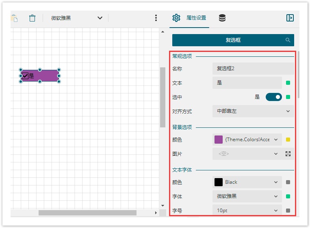Click the 复选框 header bar
Viewport: 310px width, 228px height.
pyautogui.click(x=233, y=40)
